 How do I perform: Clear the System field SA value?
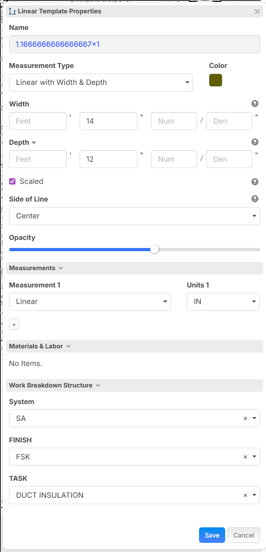(245, 418)
